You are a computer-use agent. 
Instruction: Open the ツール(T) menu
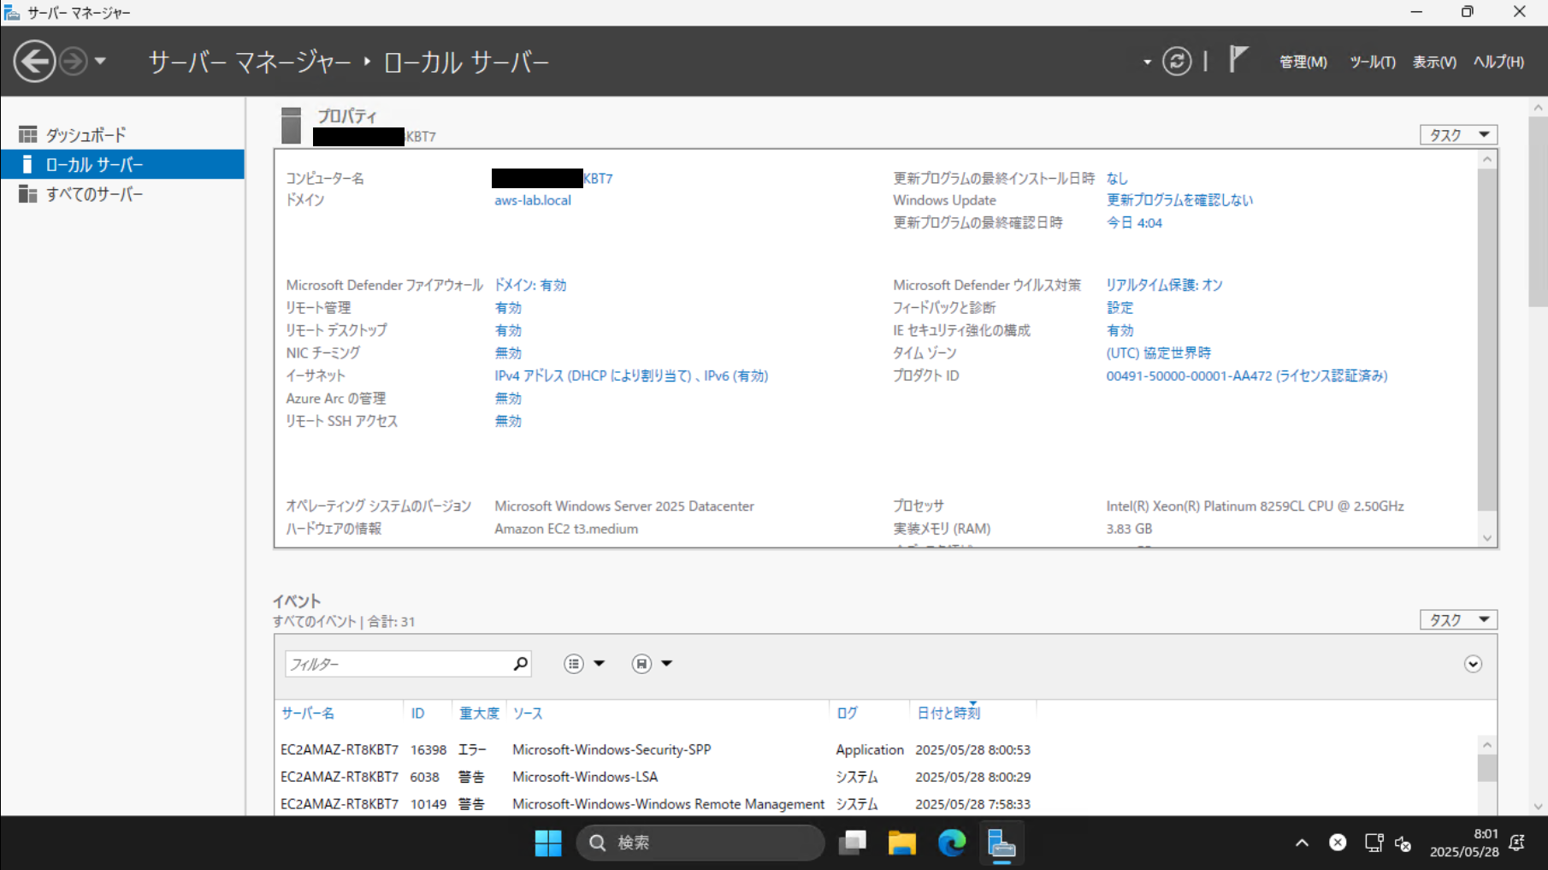tap(1372, 62)
